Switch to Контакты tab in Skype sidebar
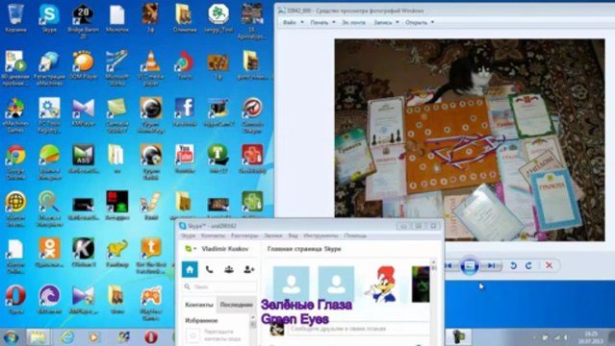 (199, 305)
